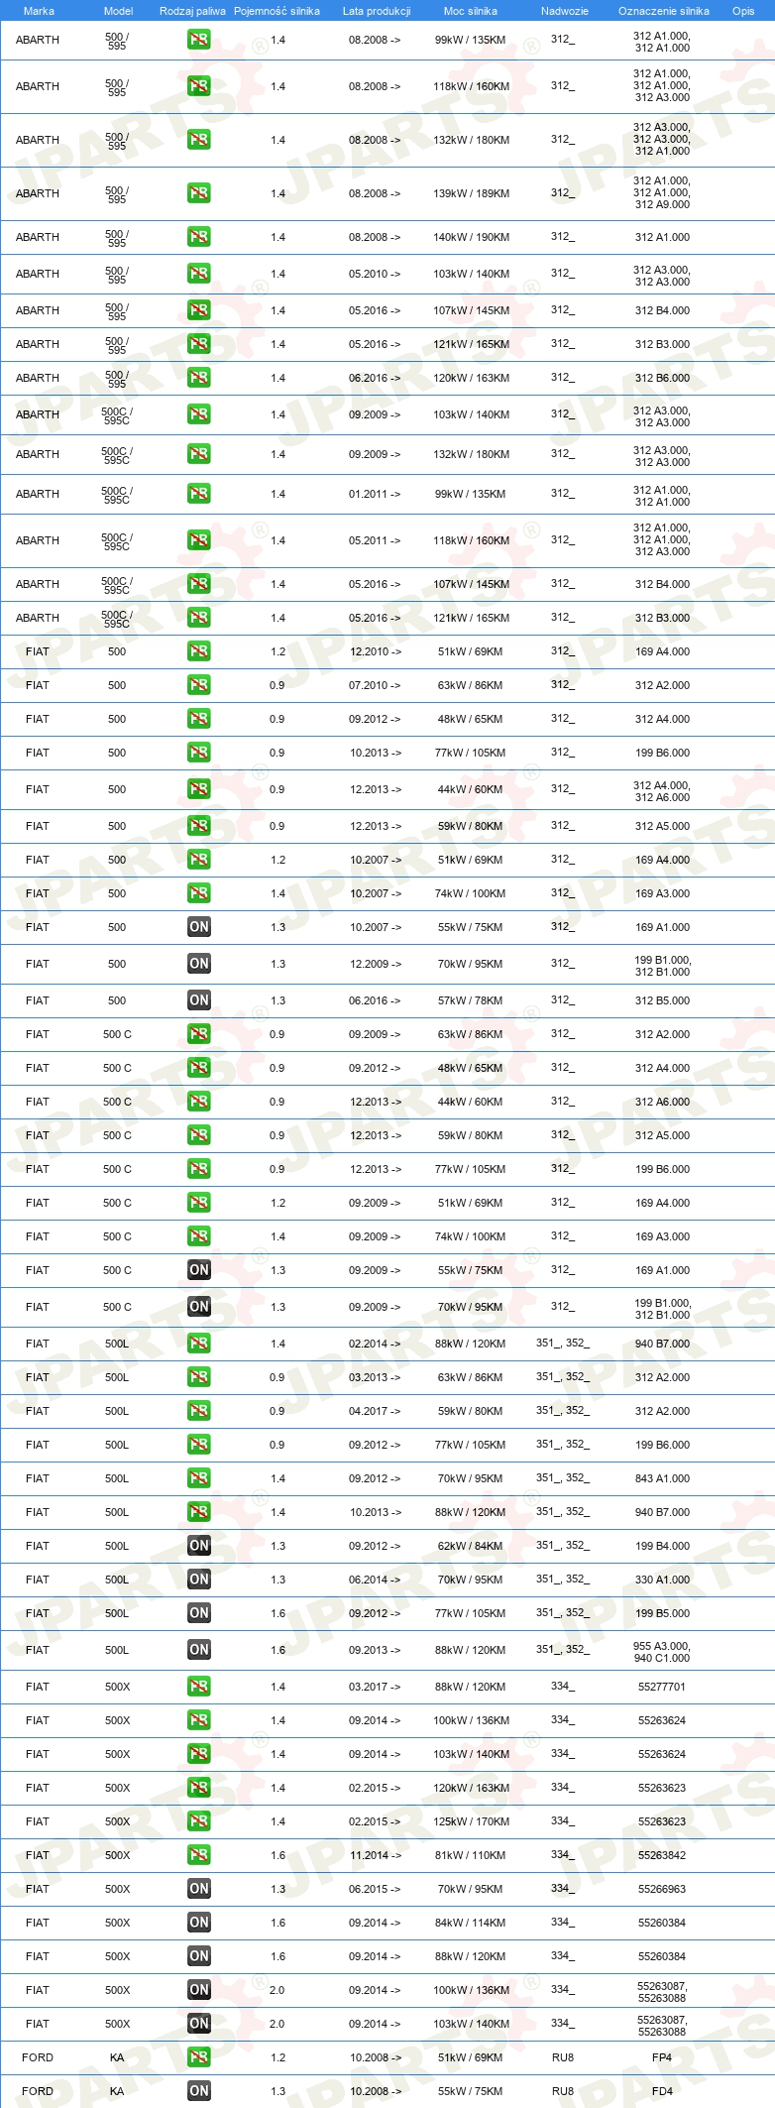The height and width of the screenshot is (2108, 775).
Task: Click diesel ON icon in 330 A1.000 row
Action: tap(199, 1580)
